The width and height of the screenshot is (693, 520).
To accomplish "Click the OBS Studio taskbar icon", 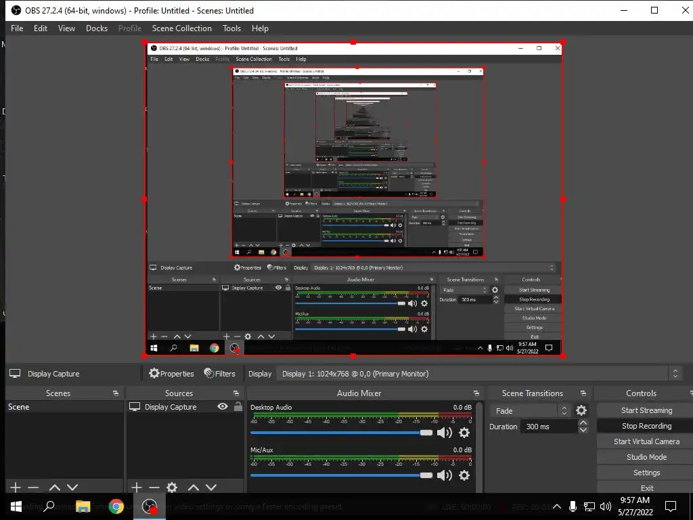I will (150, 506).
